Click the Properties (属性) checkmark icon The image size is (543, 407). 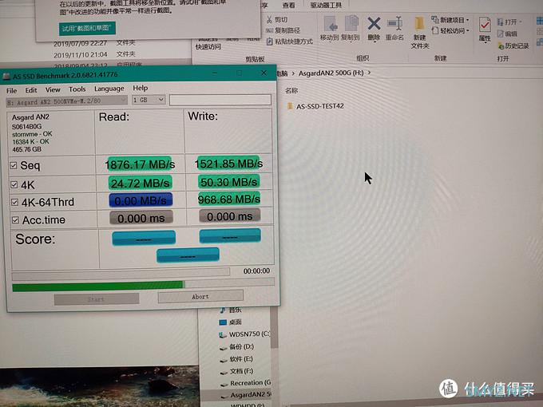485,25
